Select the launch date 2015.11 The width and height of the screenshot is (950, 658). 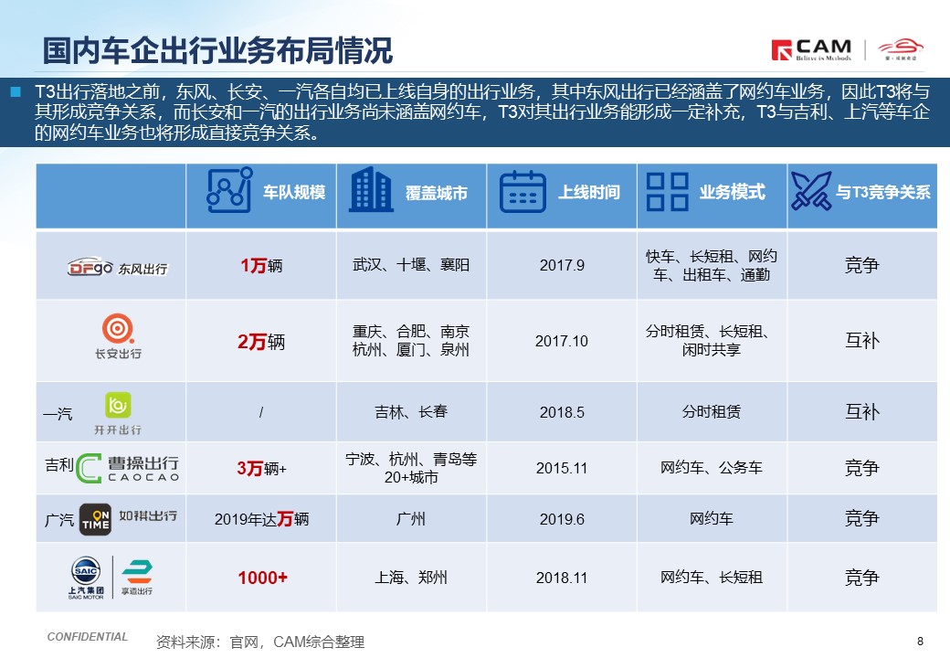[x=562, y=468]
